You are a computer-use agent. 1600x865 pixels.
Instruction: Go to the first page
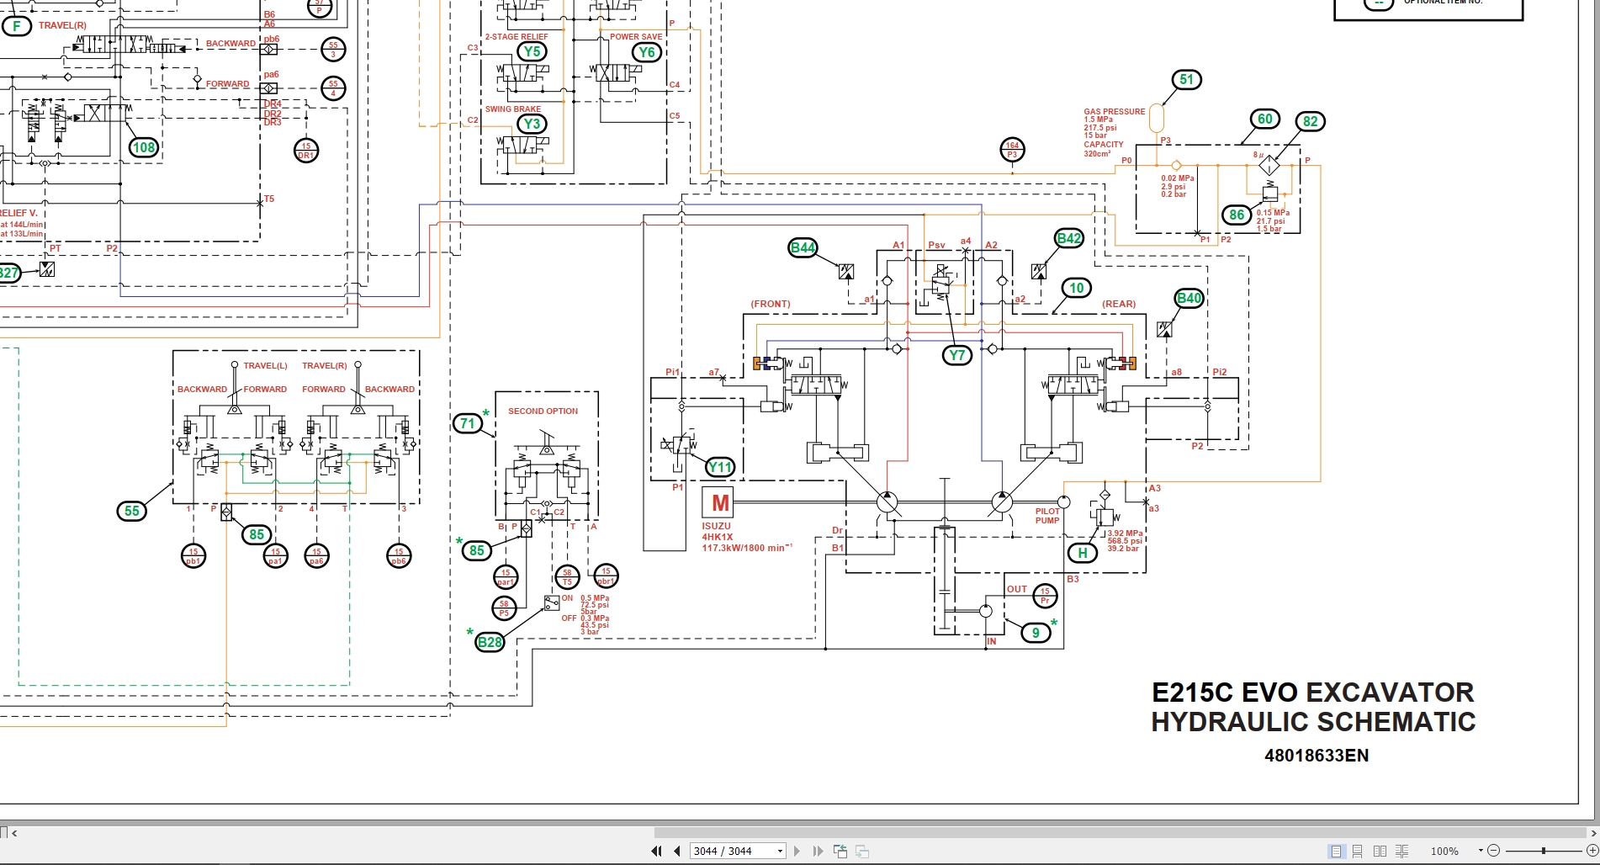(656, 851)
